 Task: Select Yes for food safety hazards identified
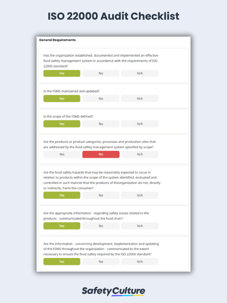coord(62,195)
